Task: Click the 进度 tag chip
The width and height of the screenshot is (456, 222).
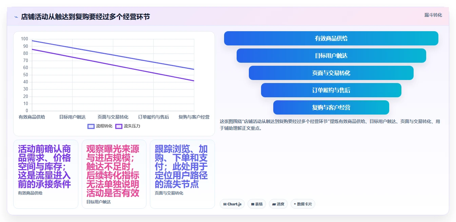Action: (278, 204)
